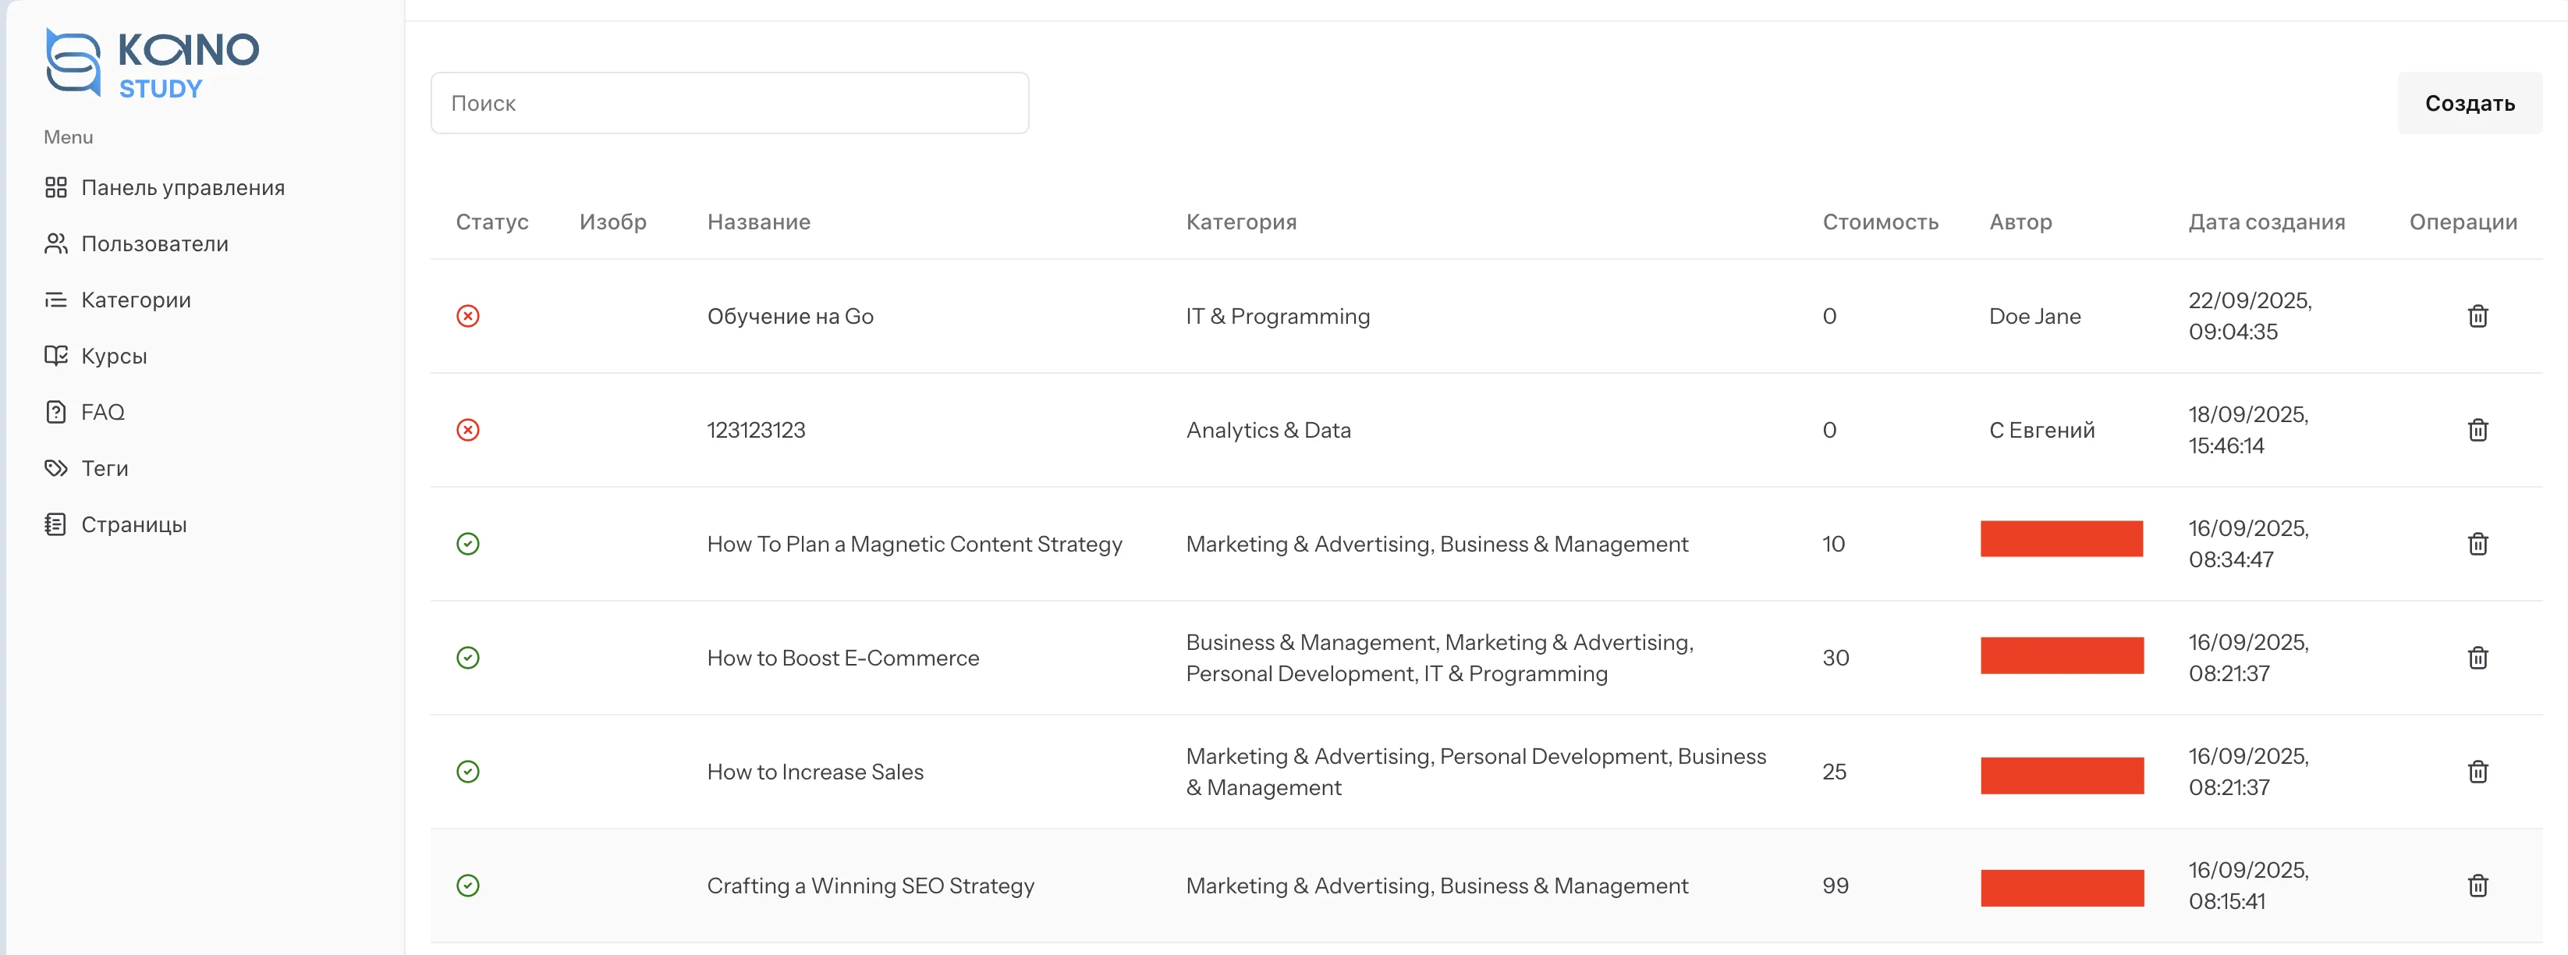
Task: Click the Стоимость column header
Action: pyautogui.click(x=1879, y=222)
